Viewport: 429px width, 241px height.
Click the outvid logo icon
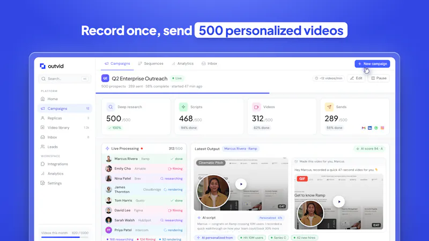tap(42, 66)
